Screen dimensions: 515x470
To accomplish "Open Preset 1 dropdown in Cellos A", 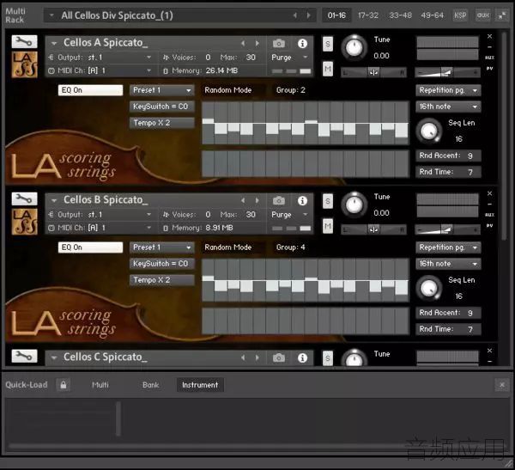I will pos(162,90).
